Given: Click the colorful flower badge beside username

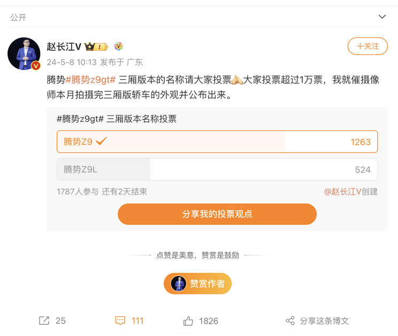Looking at the screenshot, I should [x=118, y=46].
